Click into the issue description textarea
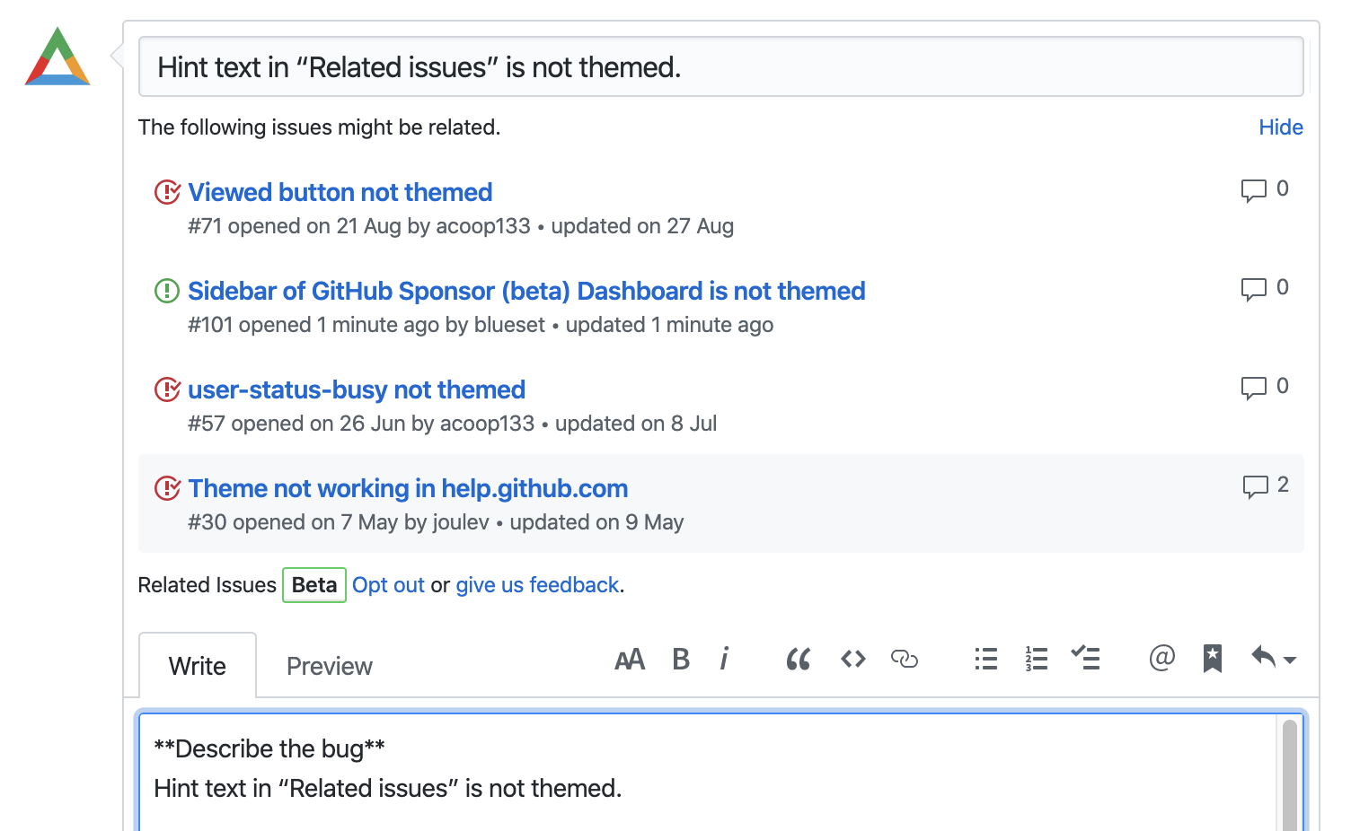 (x=708, y=772)
